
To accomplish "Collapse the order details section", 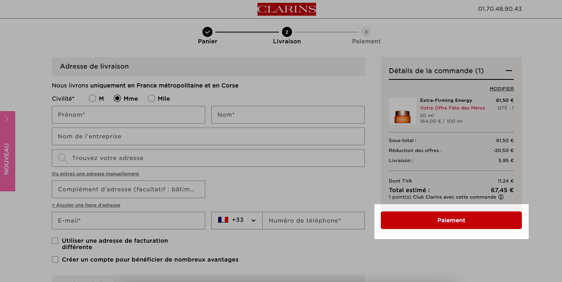I will click(509, 71).
